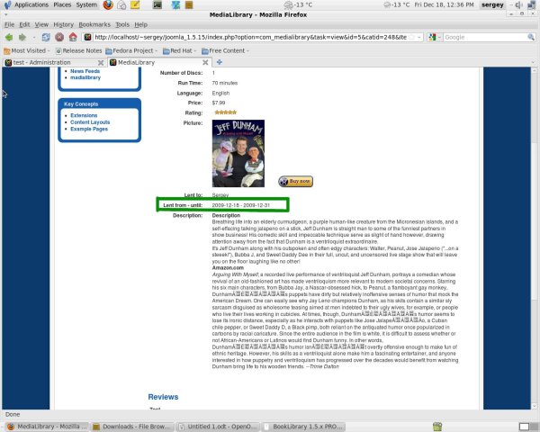The width and height of the screenshot is (540, 432).
Task: Open the File menu
Action: pyautogui.click(x=9, y=24)
